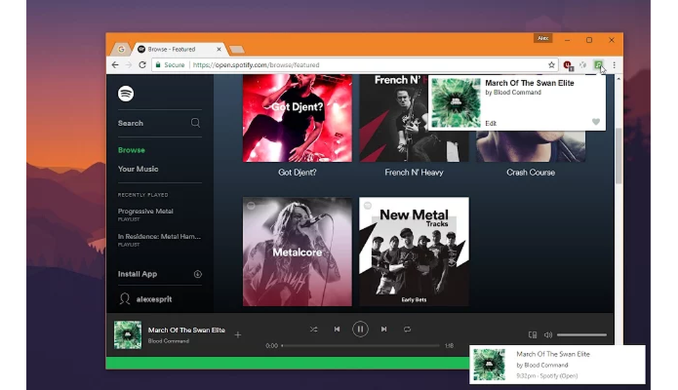Adjust the volume slider
The width and height of the screenshot is (678, 390).
tap(582, 335)
